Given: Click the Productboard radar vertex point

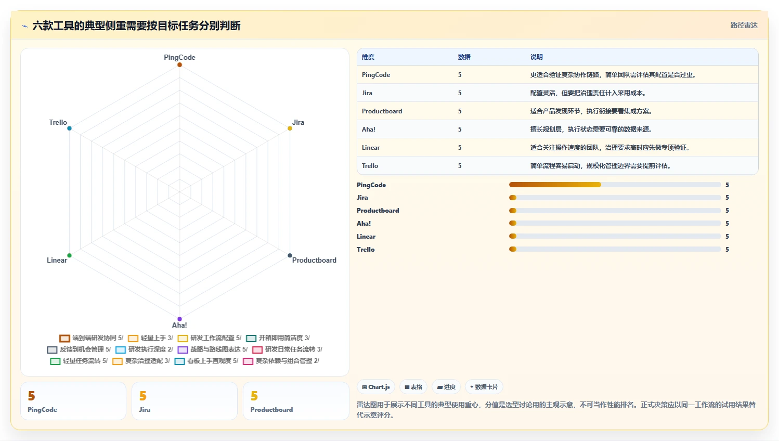Looking at the screenshot, I should [290, 255].
